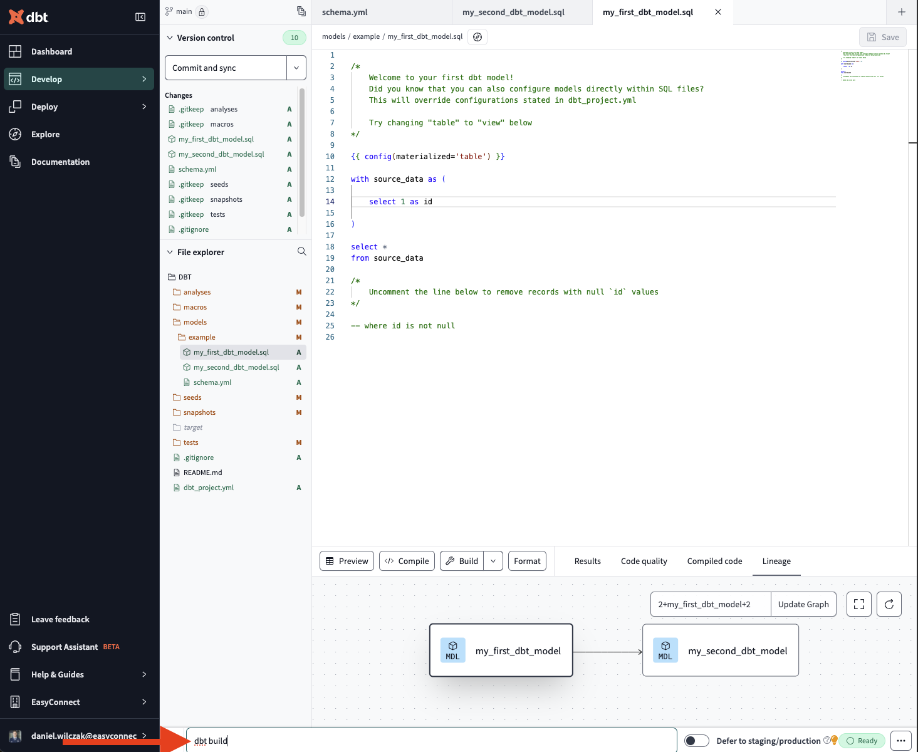Image resolution: width=918 pixels, height=752 pixels.
Task: Open the three-dots more options menu
Action: 900,741
